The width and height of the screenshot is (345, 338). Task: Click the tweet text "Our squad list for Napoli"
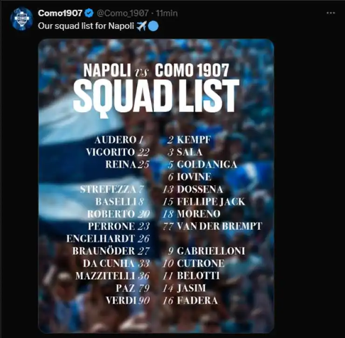pyautogui.click(x=86, y=26)
